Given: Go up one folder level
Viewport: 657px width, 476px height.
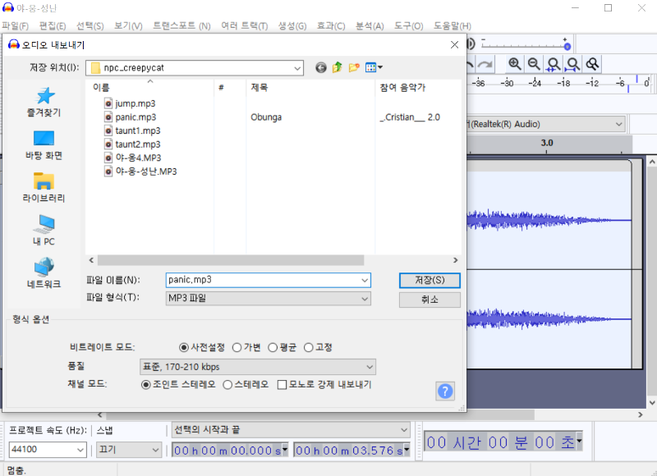Looking at the screenshot, I should tap(338, 67).
